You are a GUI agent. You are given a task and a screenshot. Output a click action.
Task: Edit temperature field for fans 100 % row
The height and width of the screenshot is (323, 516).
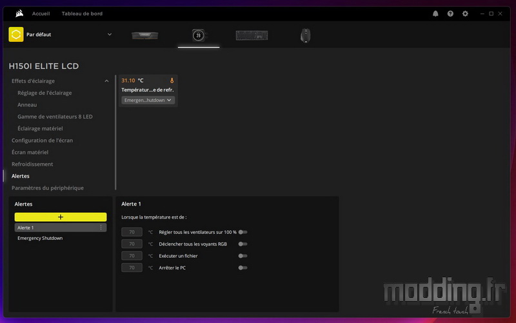132,232
